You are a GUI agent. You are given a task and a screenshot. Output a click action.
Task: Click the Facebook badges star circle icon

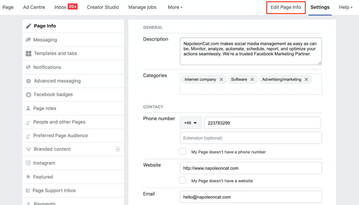(28, 94)
